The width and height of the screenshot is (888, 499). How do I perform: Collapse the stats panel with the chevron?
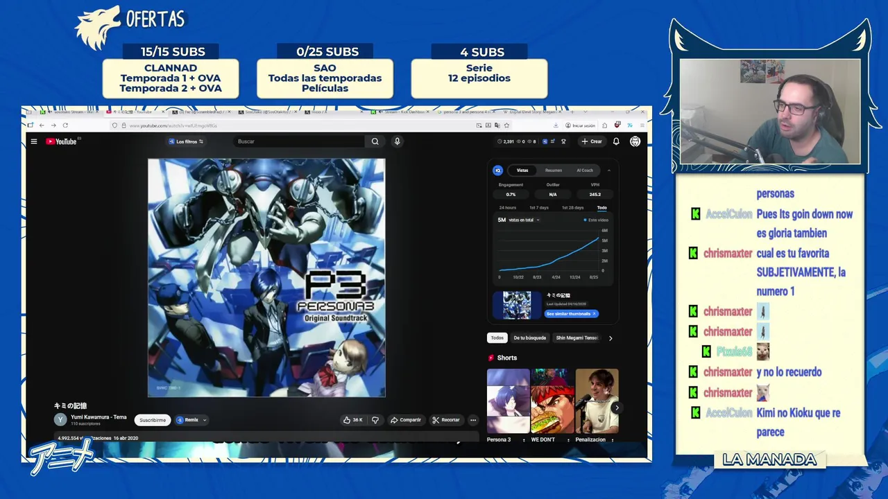click(609, 170)
